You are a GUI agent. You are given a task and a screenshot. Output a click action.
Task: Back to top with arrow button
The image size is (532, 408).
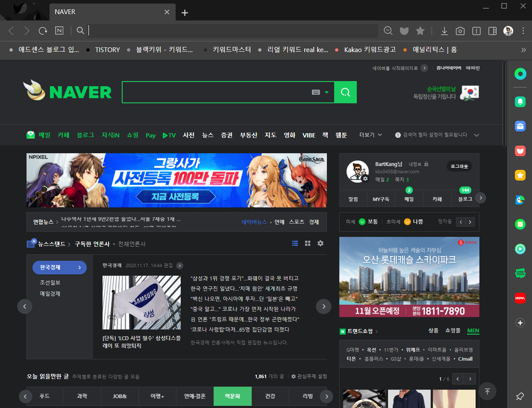[487, 391]
